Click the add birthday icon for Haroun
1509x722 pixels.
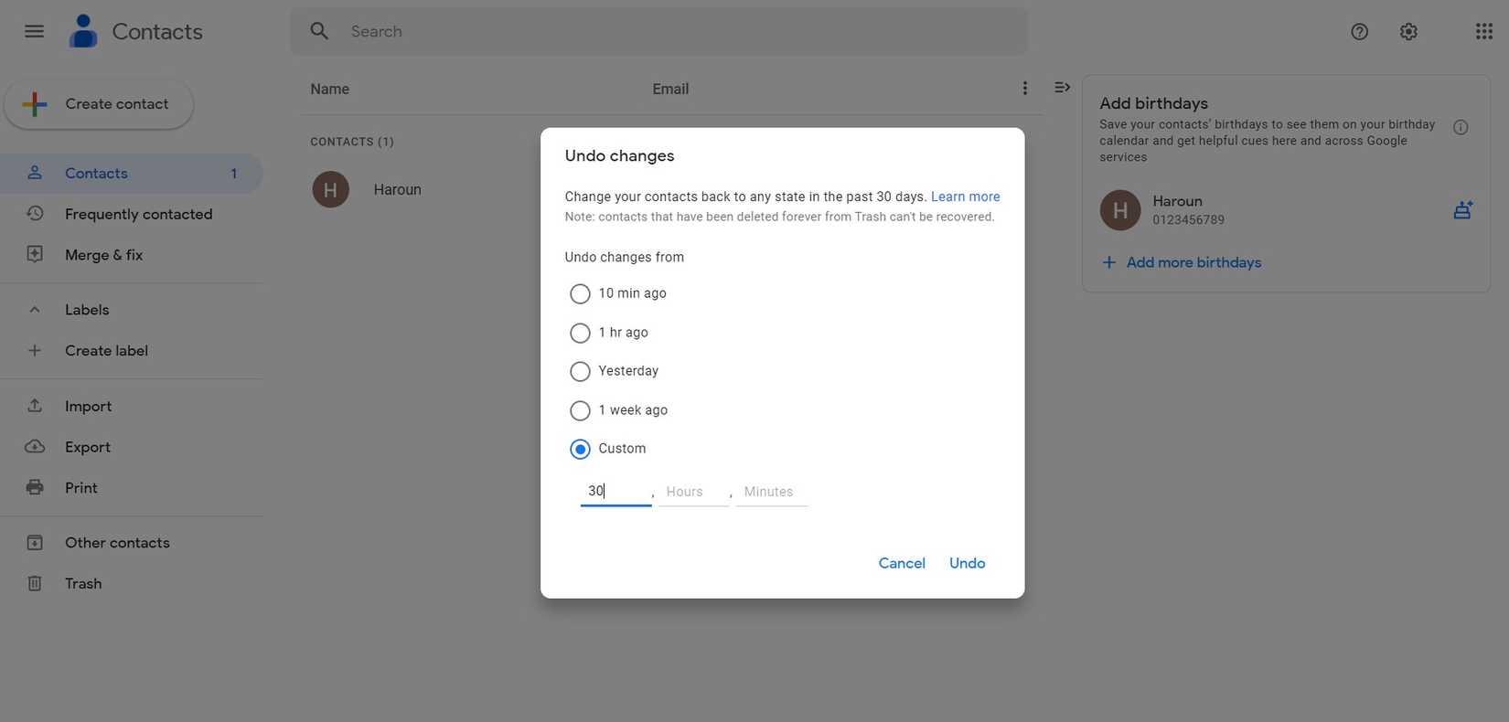pos(1462,210)
